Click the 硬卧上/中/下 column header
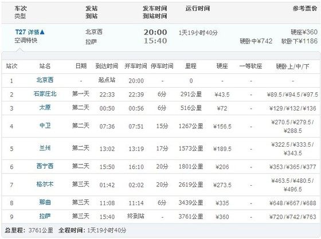This screenshot has width=321, height=239. 292,66
